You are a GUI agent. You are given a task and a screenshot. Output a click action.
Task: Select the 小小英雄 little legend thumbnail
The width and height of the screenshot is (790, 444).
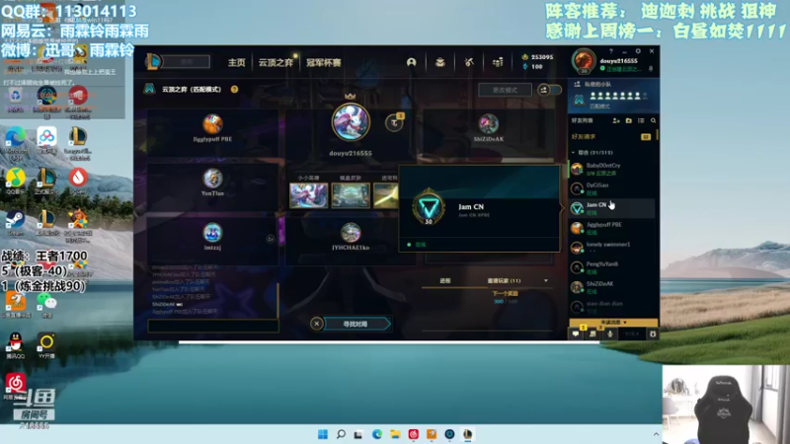[x=308, y=195]
